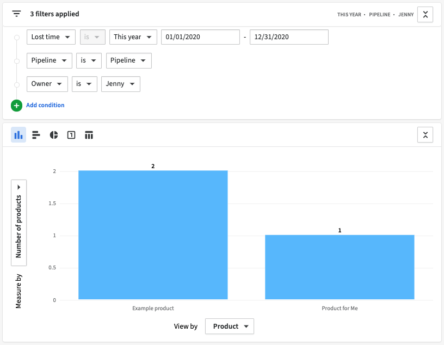Image resolution: width=444 pixels, height=345 pixels.
Task: Open the Jenny owner value dropdown
Action: pyautogui.click(x=121, y=84)
